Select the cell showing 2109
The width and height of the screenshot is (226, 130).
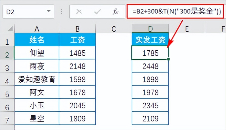coord(150,118)
